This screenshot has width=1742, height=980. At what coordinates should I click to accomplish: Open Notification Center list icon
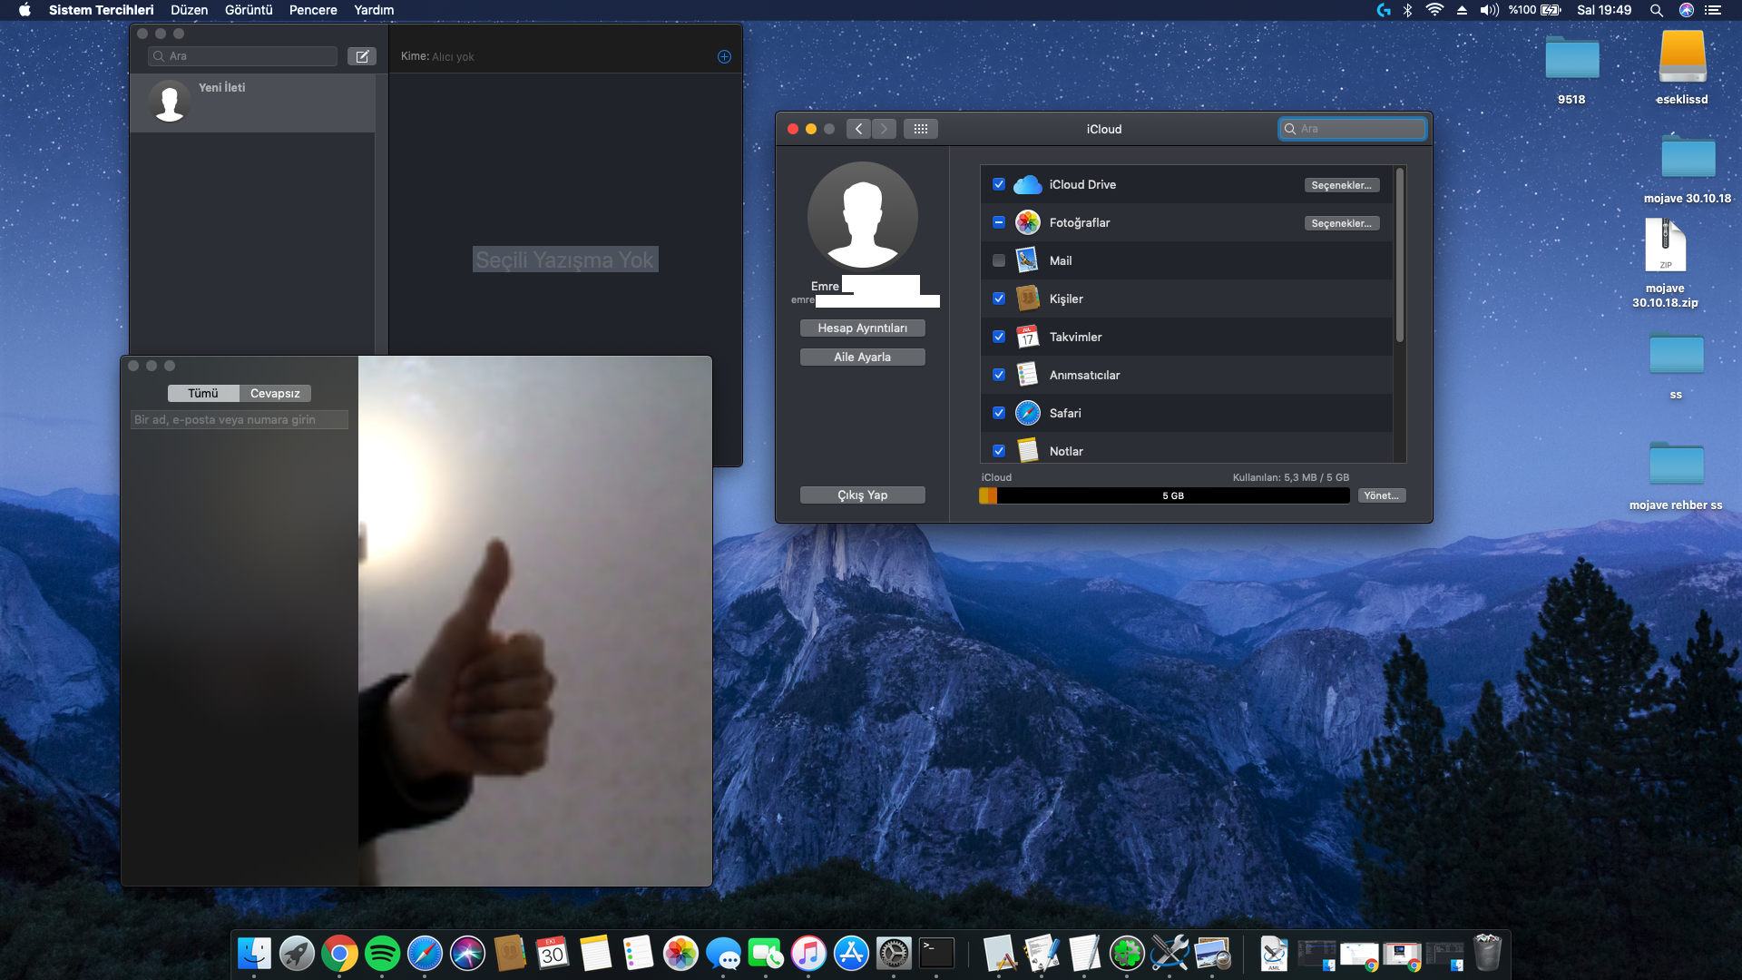coord(1713,10)
